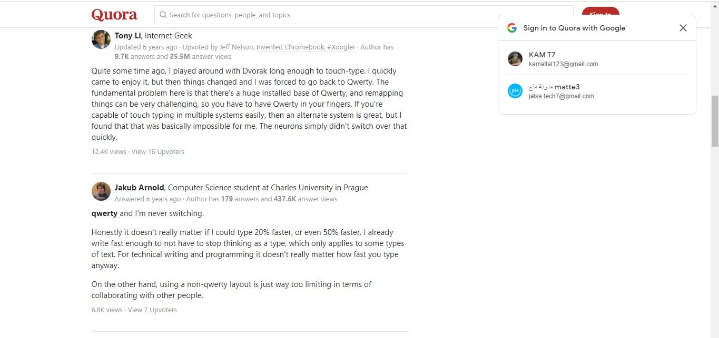Open Jakub Arnold's profile name link
This screenshot has width=719, height=338.
[x=140, y=188]
